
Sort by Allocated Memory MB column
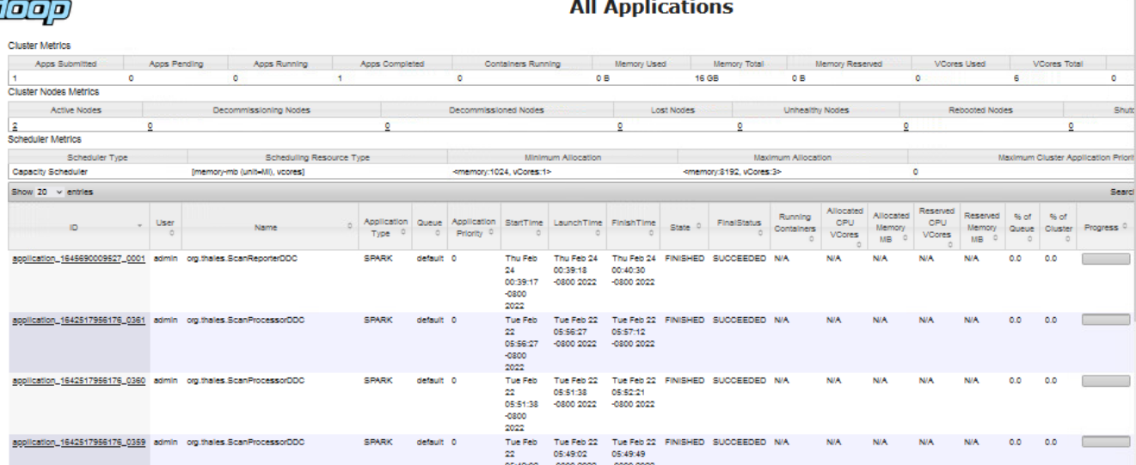tap(890, 227)
